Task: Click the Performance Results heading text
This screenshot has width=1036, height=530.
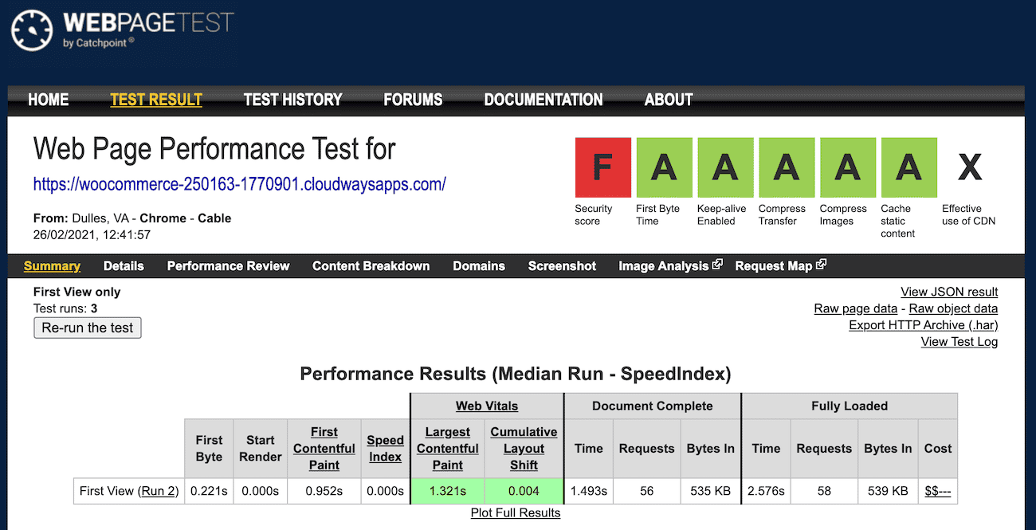Action: pyautogui.click(x=516, y=373)
